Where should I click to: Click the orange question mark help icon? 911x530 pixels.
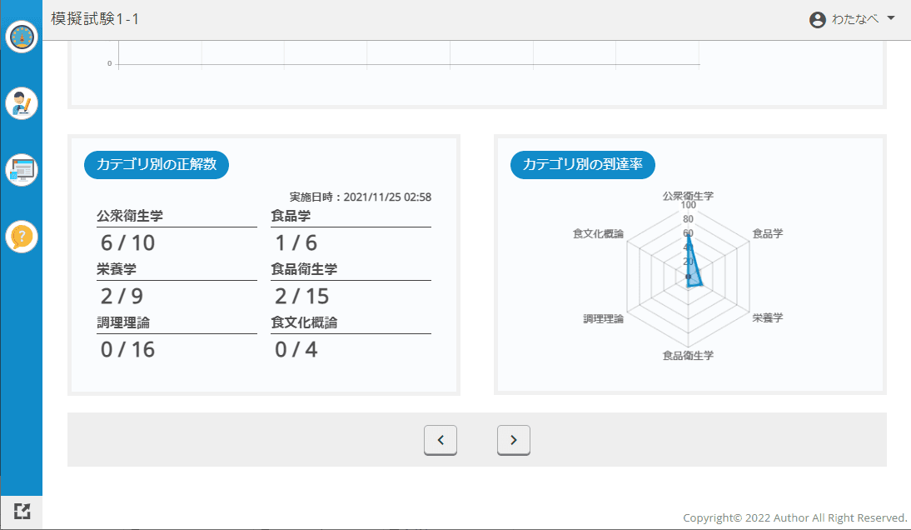(22, 237)
